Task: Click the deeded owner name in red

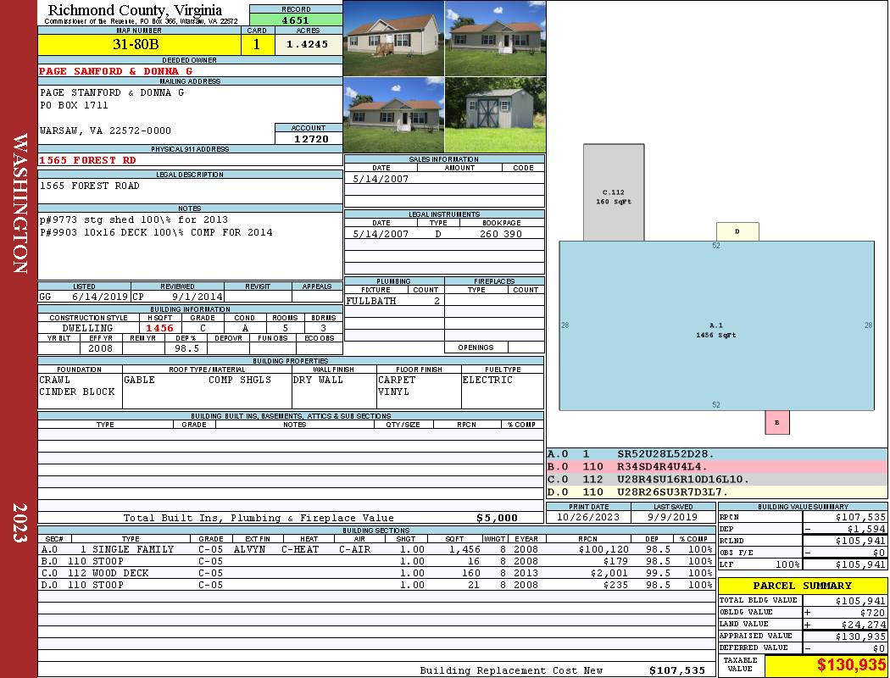Action: [x=116, y=71]
